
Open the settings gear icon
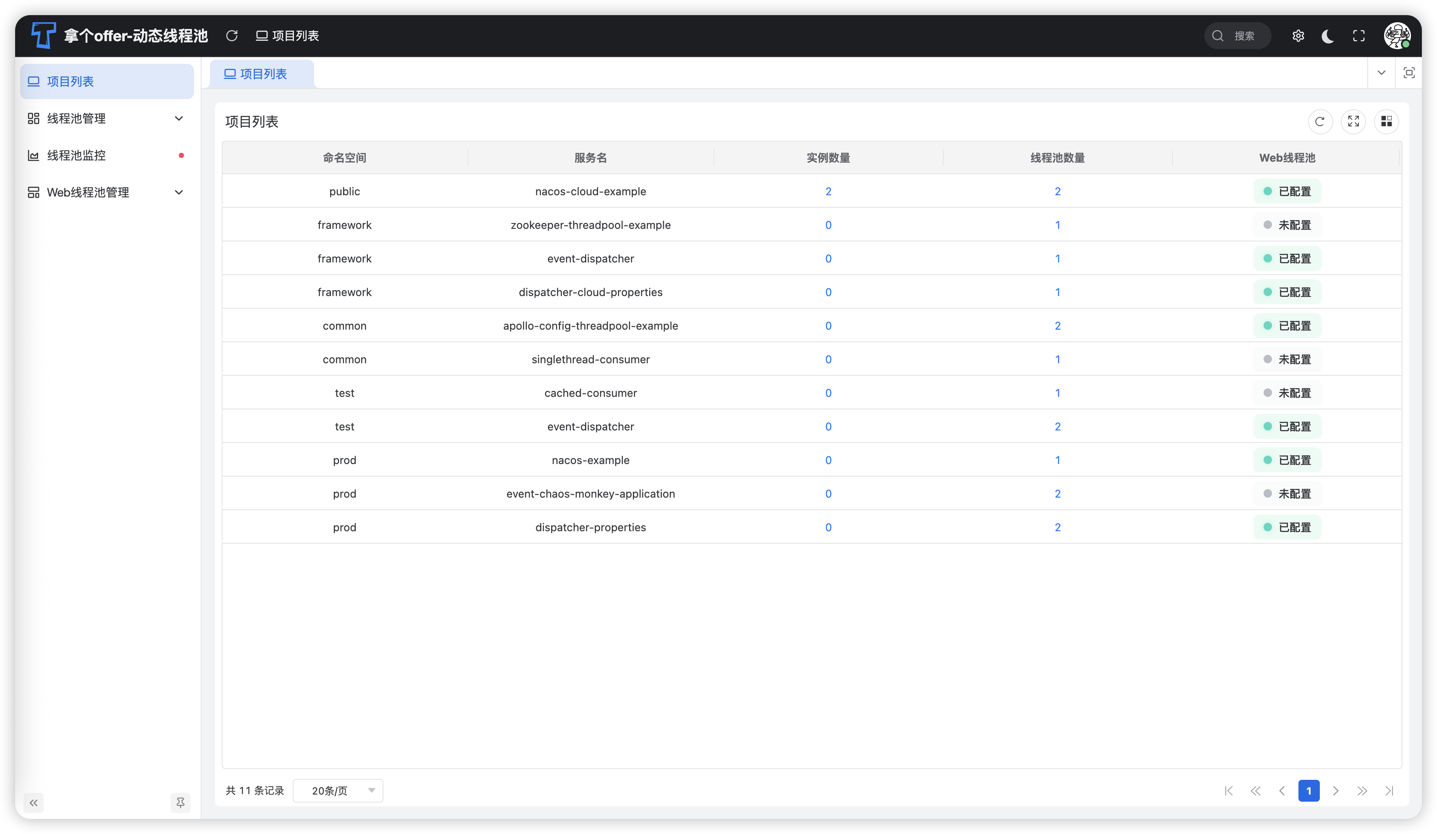[1298, 36]
